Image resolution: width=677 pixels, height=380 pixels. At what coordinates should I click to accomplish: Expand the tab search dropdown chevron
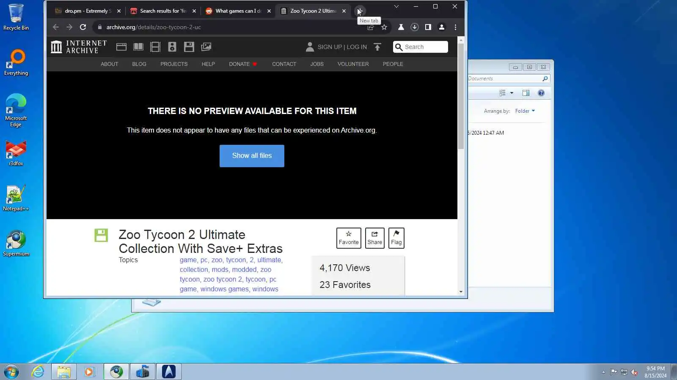tap(396, 6)
